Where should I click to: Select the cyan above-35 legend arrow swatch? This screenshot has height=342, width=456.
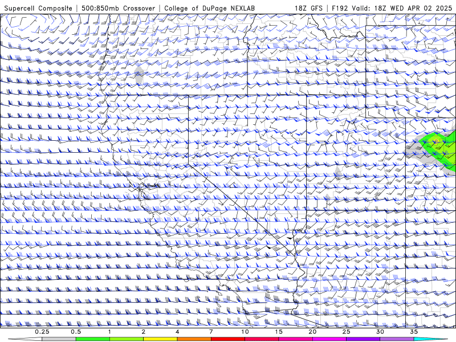click(430, 339)
